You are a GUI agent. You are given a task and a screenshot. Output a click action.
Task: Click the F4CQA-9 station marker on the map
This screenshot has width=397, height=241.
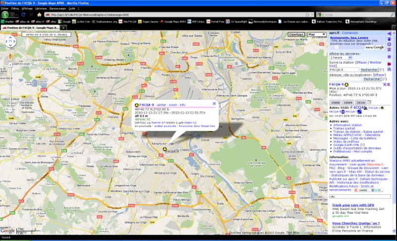[165, 149]
